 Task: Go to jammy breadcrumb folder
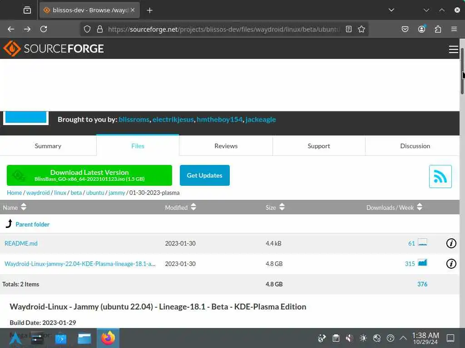117,193
